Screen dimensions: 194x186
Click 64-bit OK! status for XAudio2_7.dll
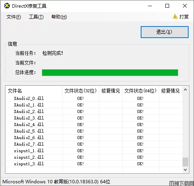140,144
